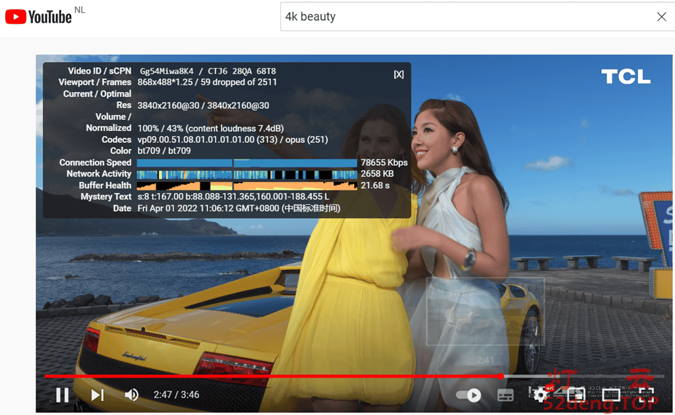Skip to the next video
Image resolution: width=675 pixels, height=415 pixels.
[98, 395]
